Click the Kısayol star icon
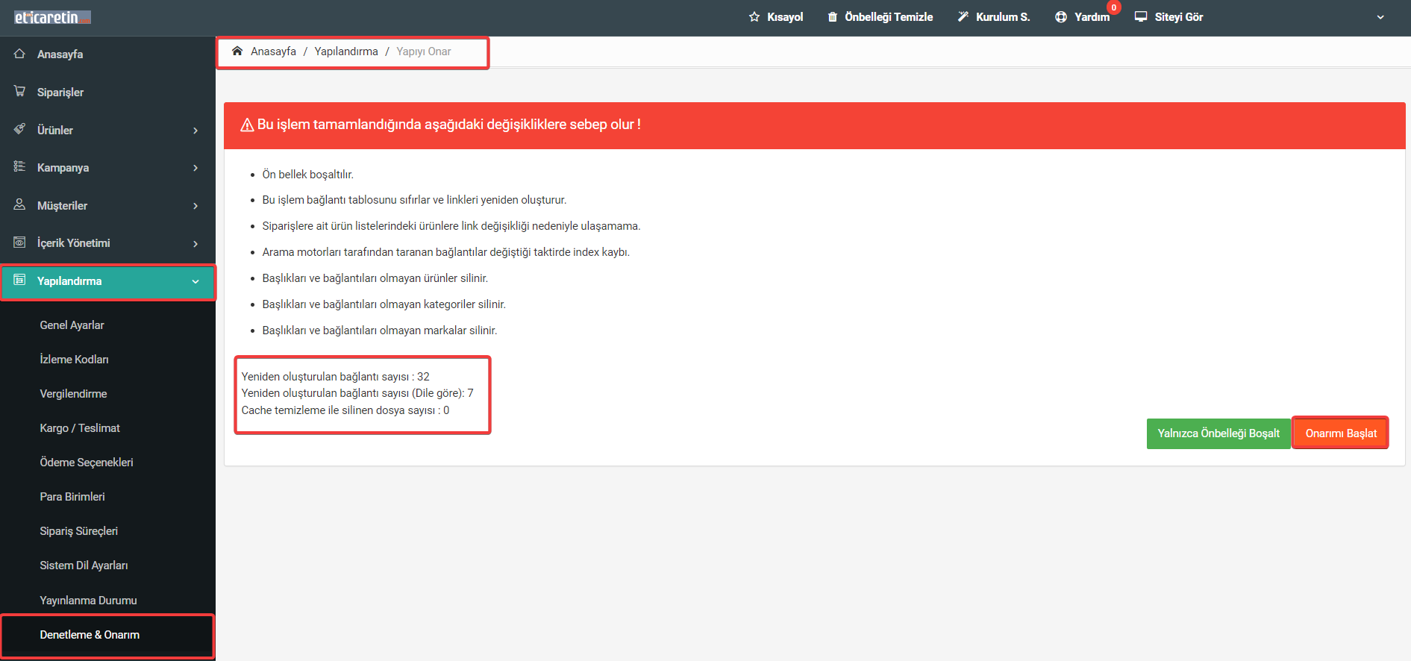The height and width of the screenshot is (661, 1411). point(754,17)
